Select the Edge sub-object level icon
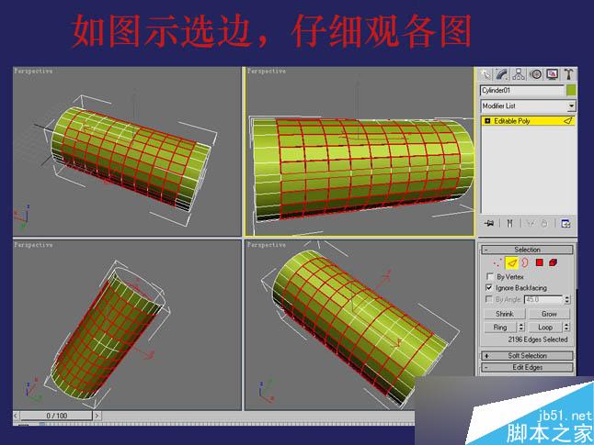 [511, 262]
